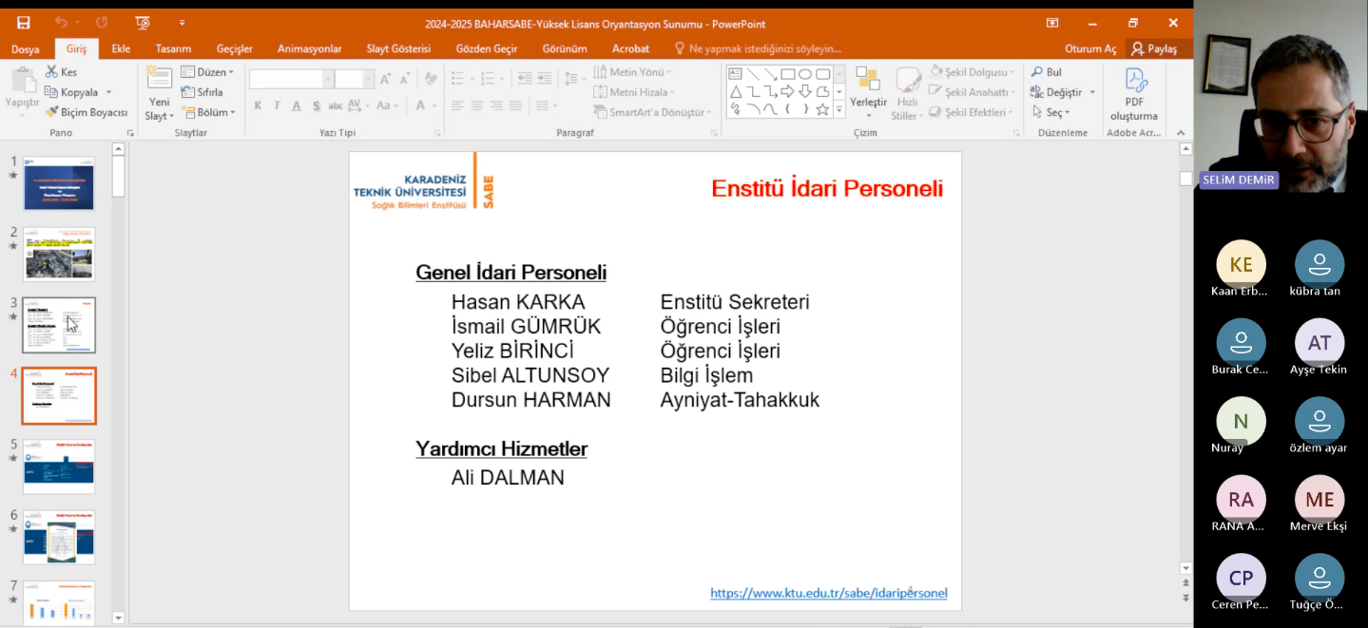
Task: Pick the triangle shape in shapes gallery
Action: point(735,92)
